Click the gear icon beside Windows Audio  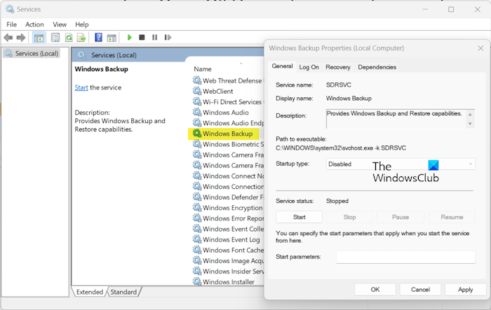tap(197, 112)
